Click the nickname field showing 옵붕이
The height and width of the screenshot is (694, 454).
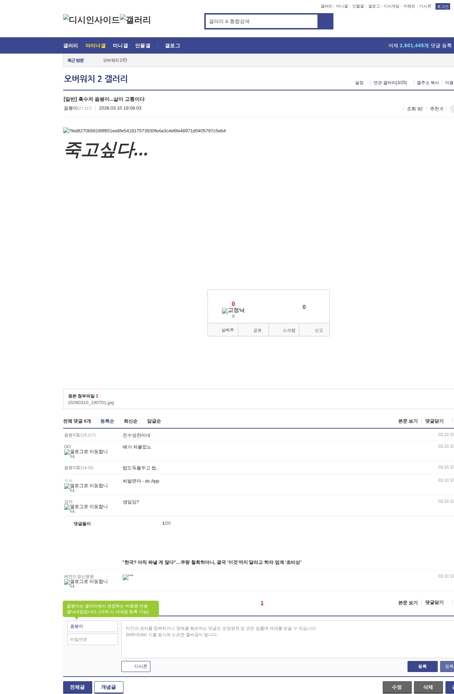[x=93, y=626]
